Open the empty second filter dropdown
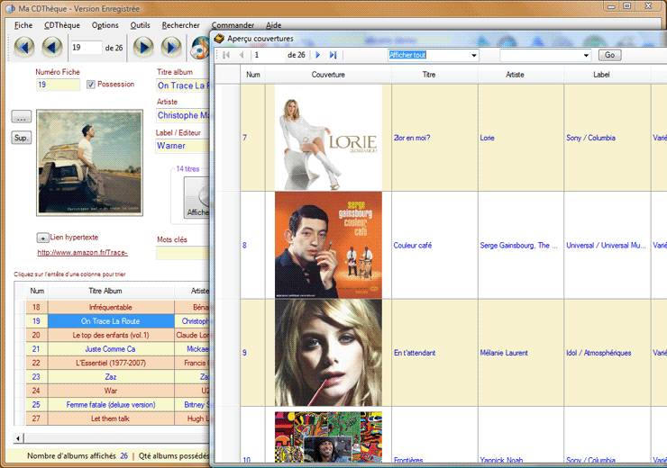This screenshot has height=468, width=667. pos(586,55)
